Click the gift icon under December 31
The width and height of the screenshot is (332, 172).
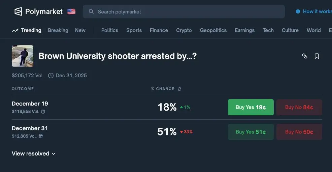coord(41,136)
